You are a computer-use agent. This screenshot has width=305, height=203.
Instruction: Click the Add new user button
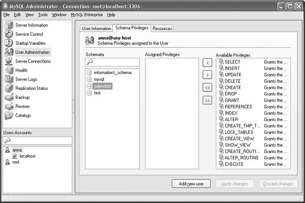pyautogui.click(x=191, y=184)
